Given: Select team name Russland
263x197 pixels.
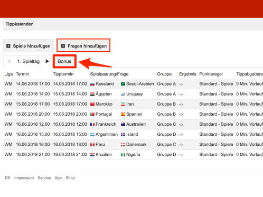Looking at the screenshot, I should [x=105, y=84].
